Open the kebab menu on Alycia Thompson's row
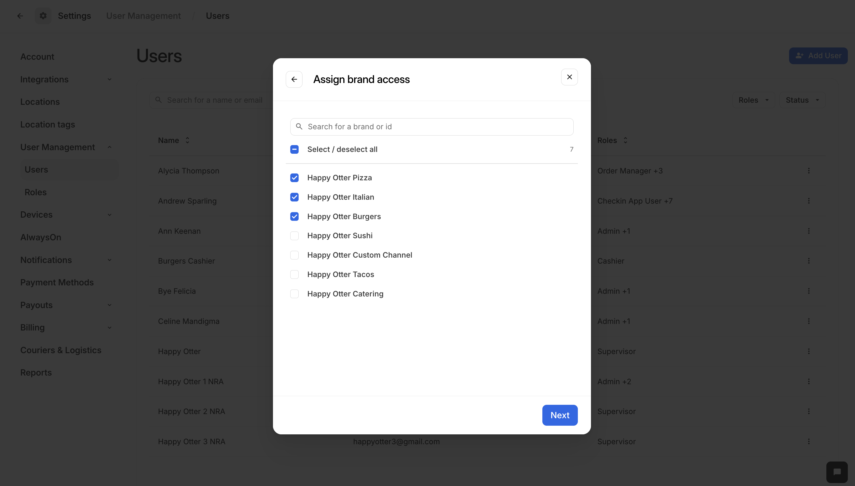 809,170
